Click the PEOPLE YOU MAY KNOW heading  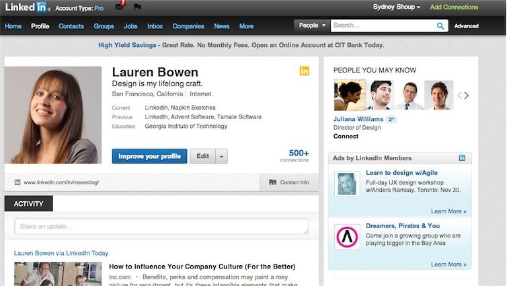click(x=375, y=70)
